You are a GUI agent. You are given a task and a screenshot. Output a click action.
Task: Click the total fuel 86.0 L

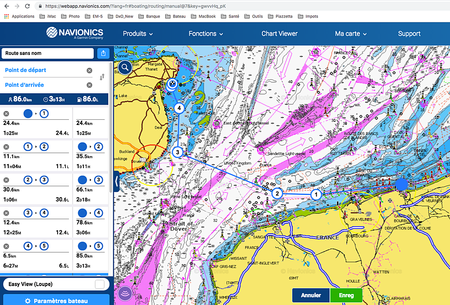88,99
